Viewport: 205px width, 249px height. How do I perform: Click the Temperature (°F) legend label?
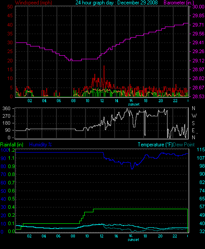pos(155,145)
